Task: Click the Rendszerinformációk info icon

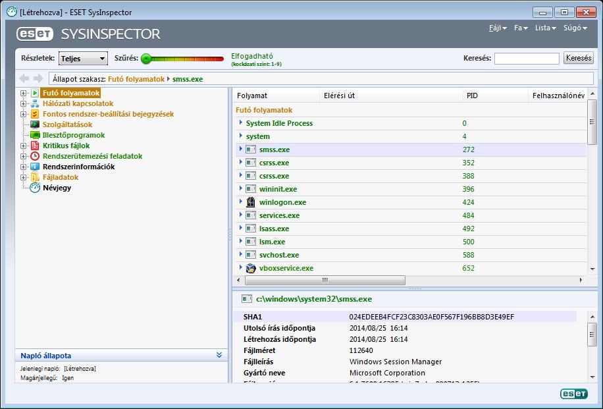Action: click(35, 167)
